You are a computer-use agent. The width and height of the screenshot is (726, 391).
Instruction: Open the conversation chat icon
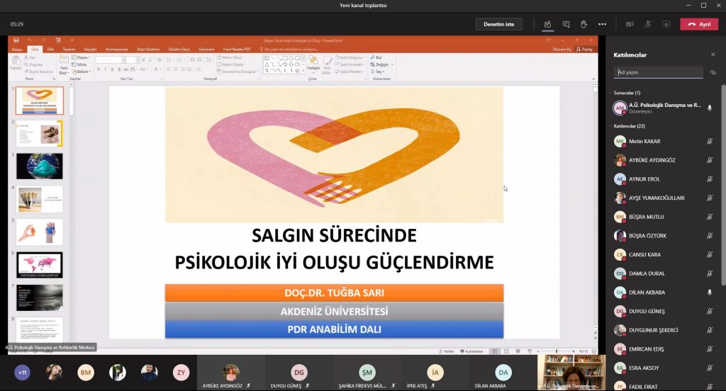point(566,25)
